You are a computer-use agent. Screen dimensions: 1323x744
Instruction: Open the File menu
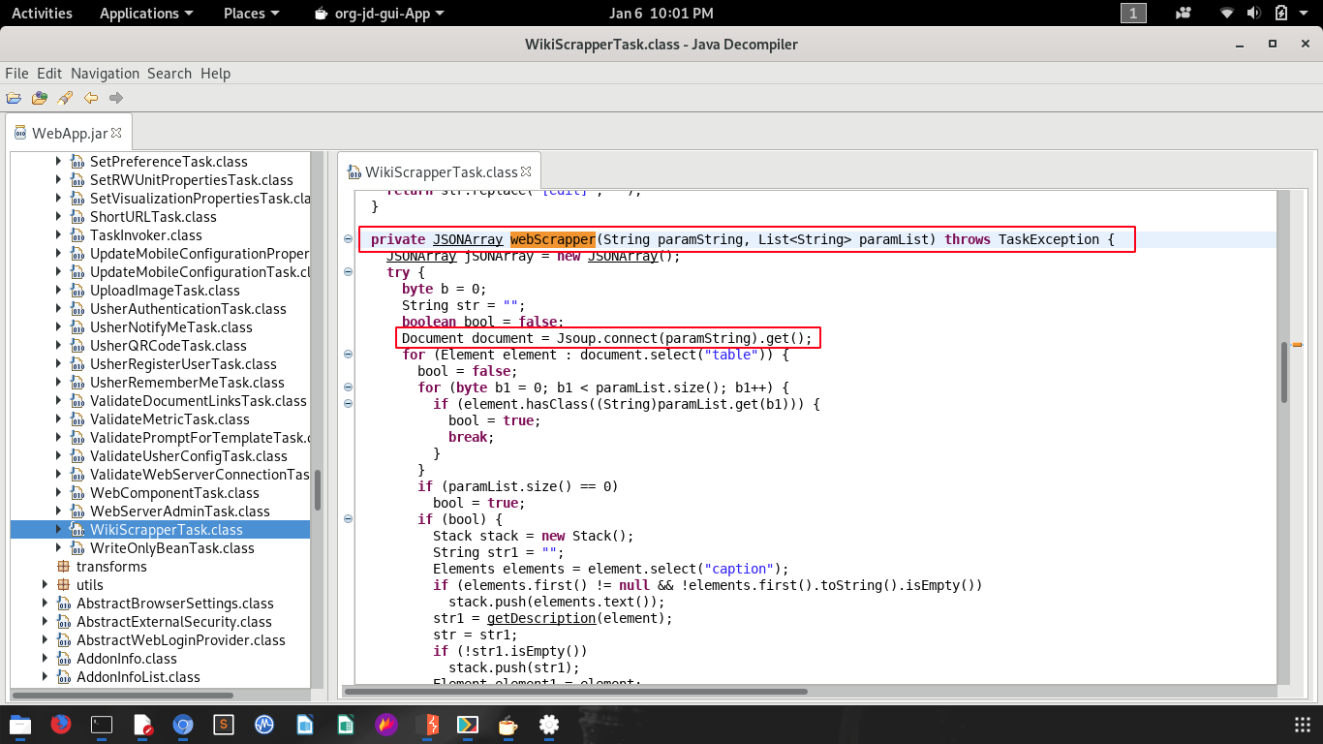[x=16, y=74]
